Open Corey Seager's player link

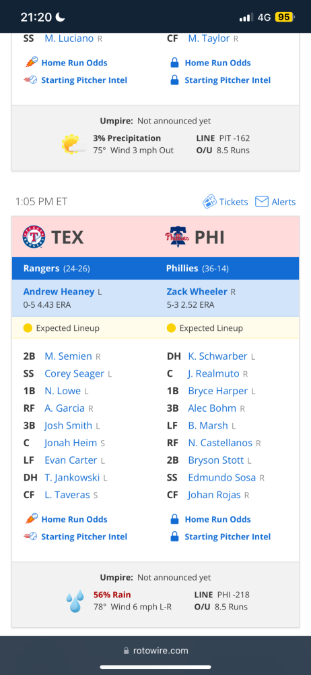point(74,374)
